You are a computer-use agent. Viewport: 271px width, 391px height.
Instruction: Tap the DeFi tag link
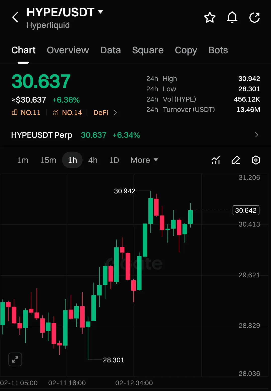click(101, 112)
